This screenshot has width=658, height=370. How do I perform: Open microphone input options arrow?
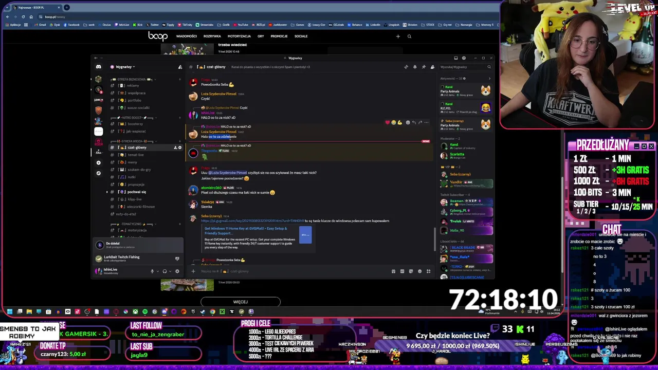157,271
